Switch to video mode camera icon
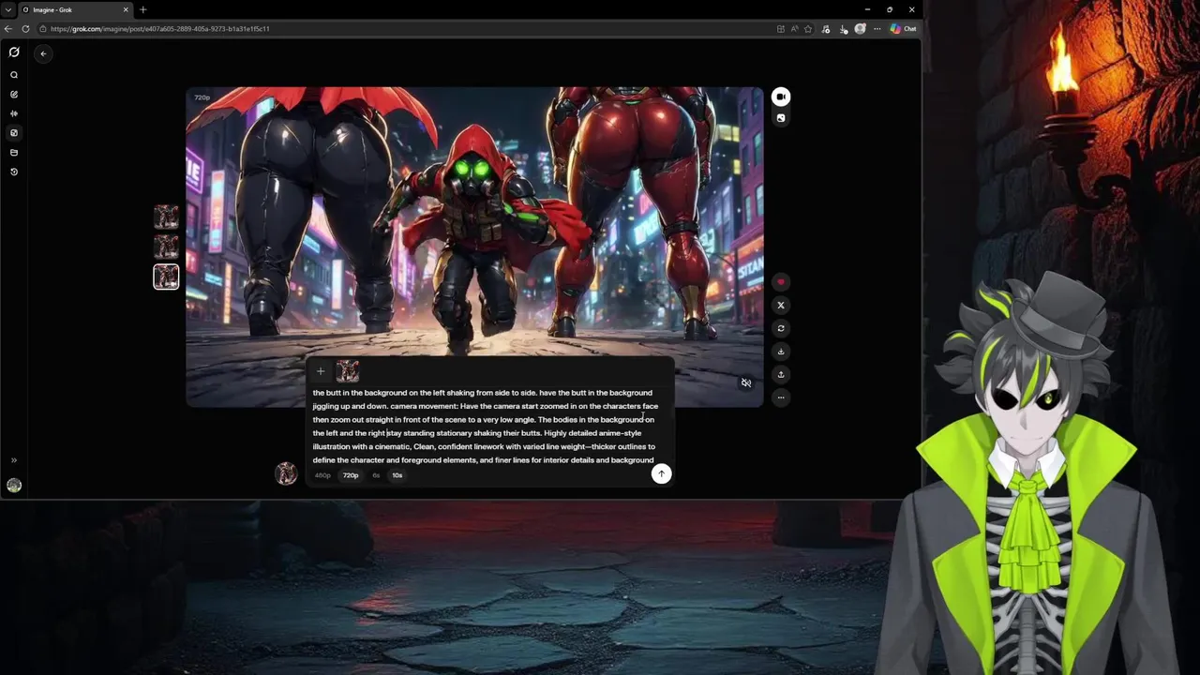This screenshot has height=675, width=1200. [781, 97]
